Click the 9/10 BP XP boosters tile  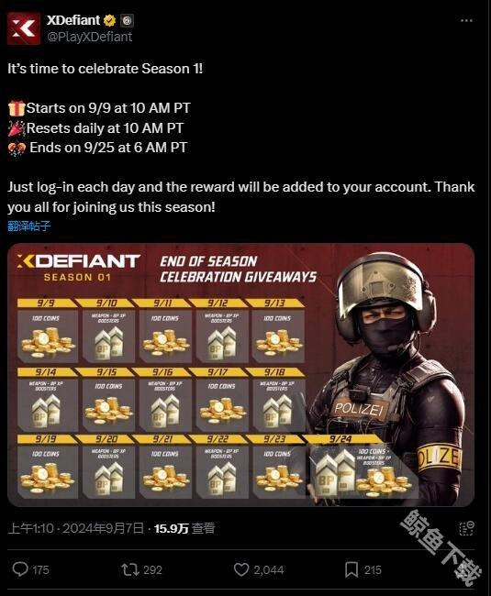[x=108, y=331]
